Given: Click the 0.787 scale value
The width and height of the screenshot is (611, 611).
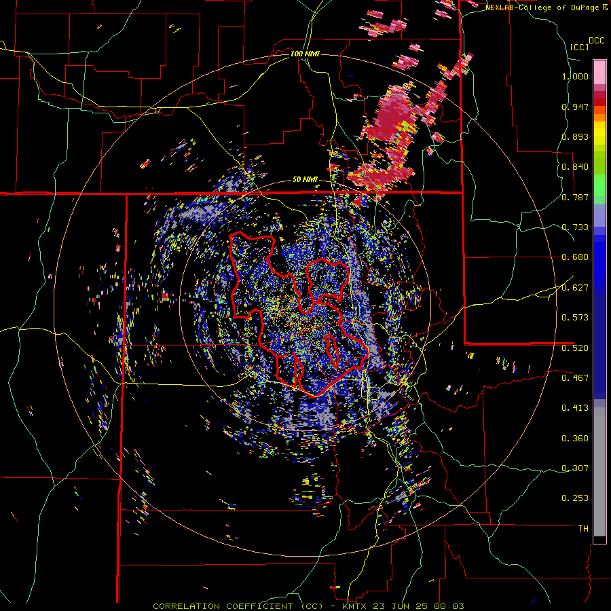Looking at the screenshot, I should [x=575, y=197].
